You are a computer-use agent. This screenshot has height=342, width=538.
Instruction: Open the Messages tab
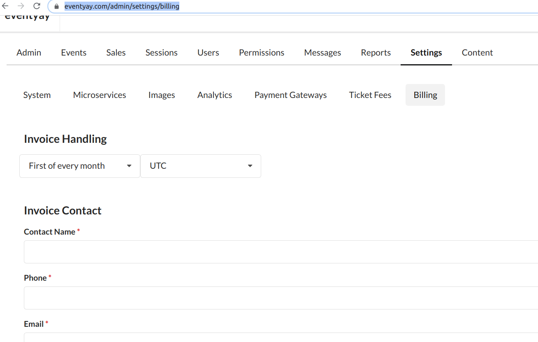point(322,53)
